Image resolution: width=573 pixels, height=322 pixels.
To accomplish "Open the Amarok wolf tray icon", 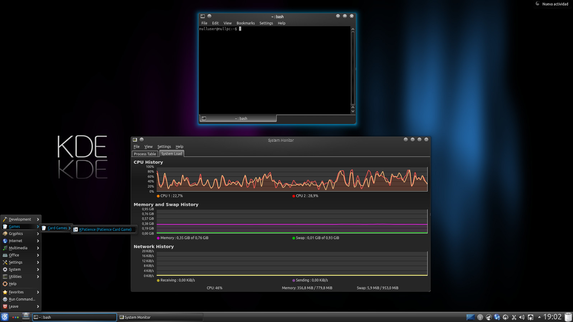I will click(x=489, y=317).
